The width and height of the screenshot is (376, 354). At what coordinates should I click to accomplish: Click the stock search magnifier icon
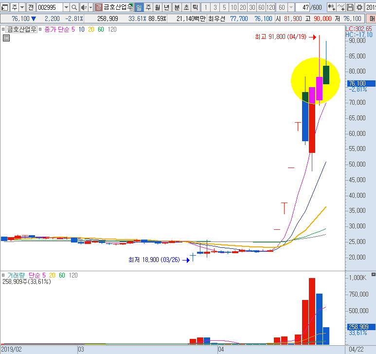[74, 7]
